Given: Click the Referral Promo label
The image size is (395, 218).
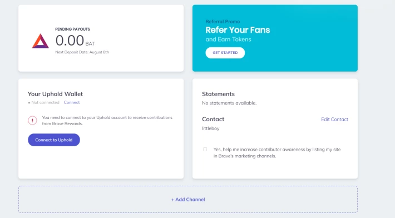Looking at the screenshot, I should point(223,22).
